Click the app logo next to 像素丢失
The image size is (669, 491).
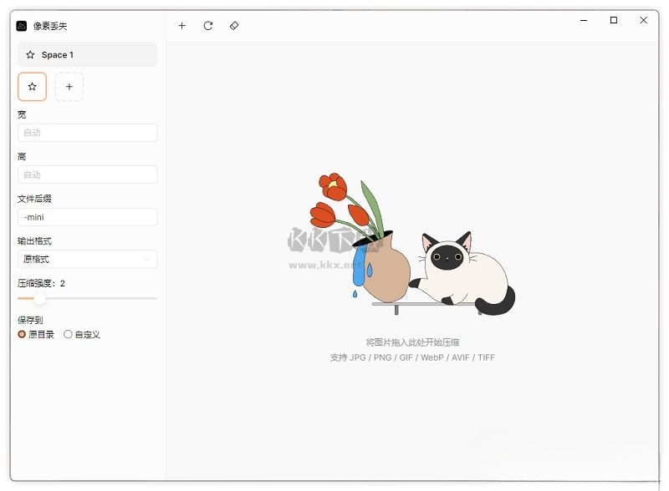tap(22, 26)
